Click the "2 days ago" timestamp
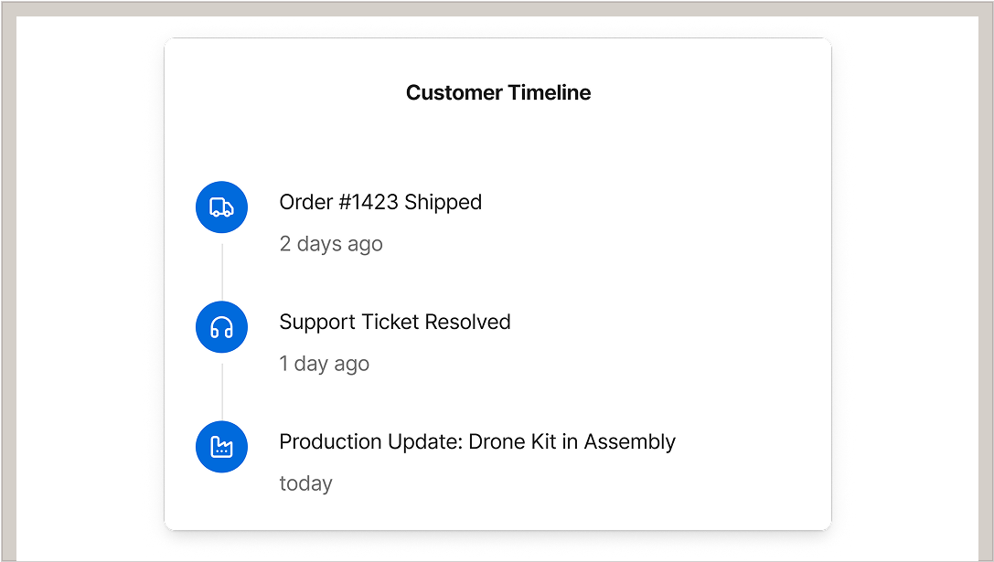Viewport: 994px width, 562px height. point(331,244)
